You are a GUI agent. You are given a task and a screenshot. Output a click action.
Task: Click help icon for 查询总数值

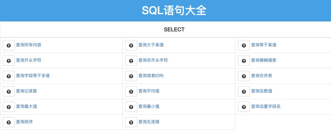244,92
